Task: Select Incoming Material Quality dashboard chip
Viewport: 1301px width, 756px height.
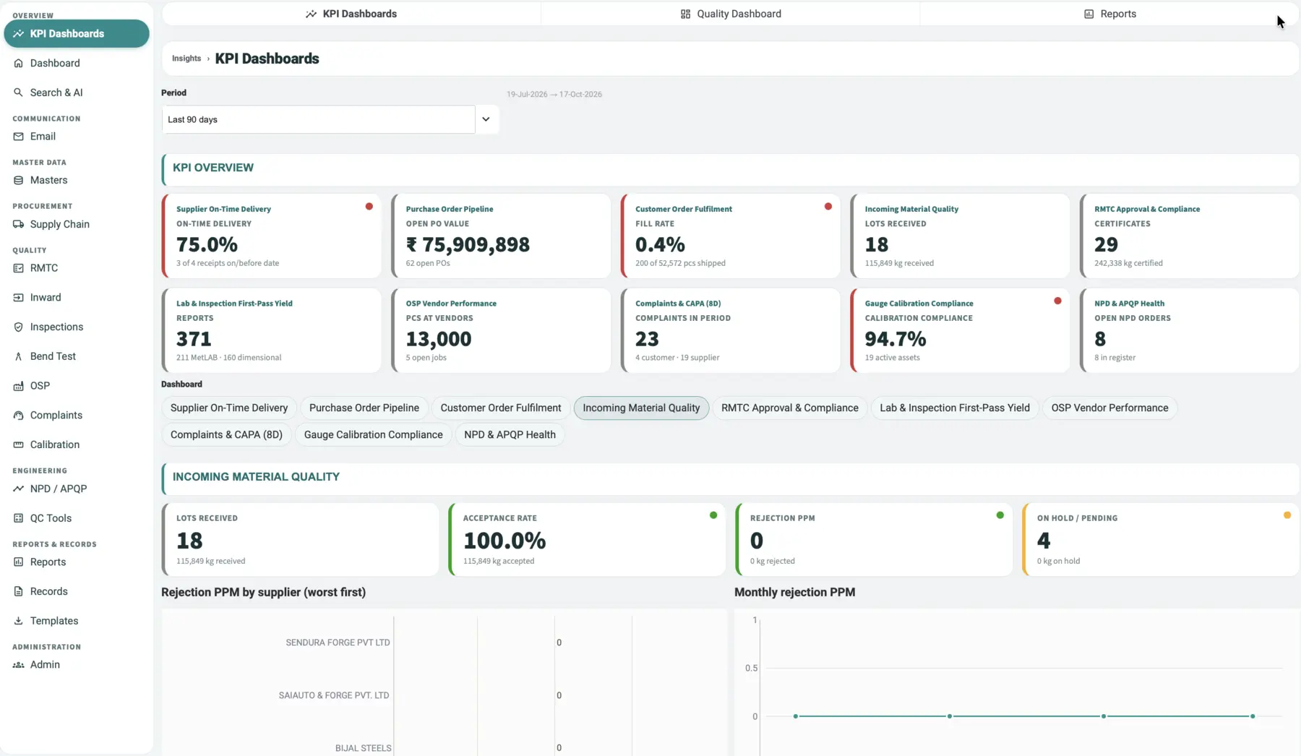Action: pyautogui.click(x=641, y=408)
